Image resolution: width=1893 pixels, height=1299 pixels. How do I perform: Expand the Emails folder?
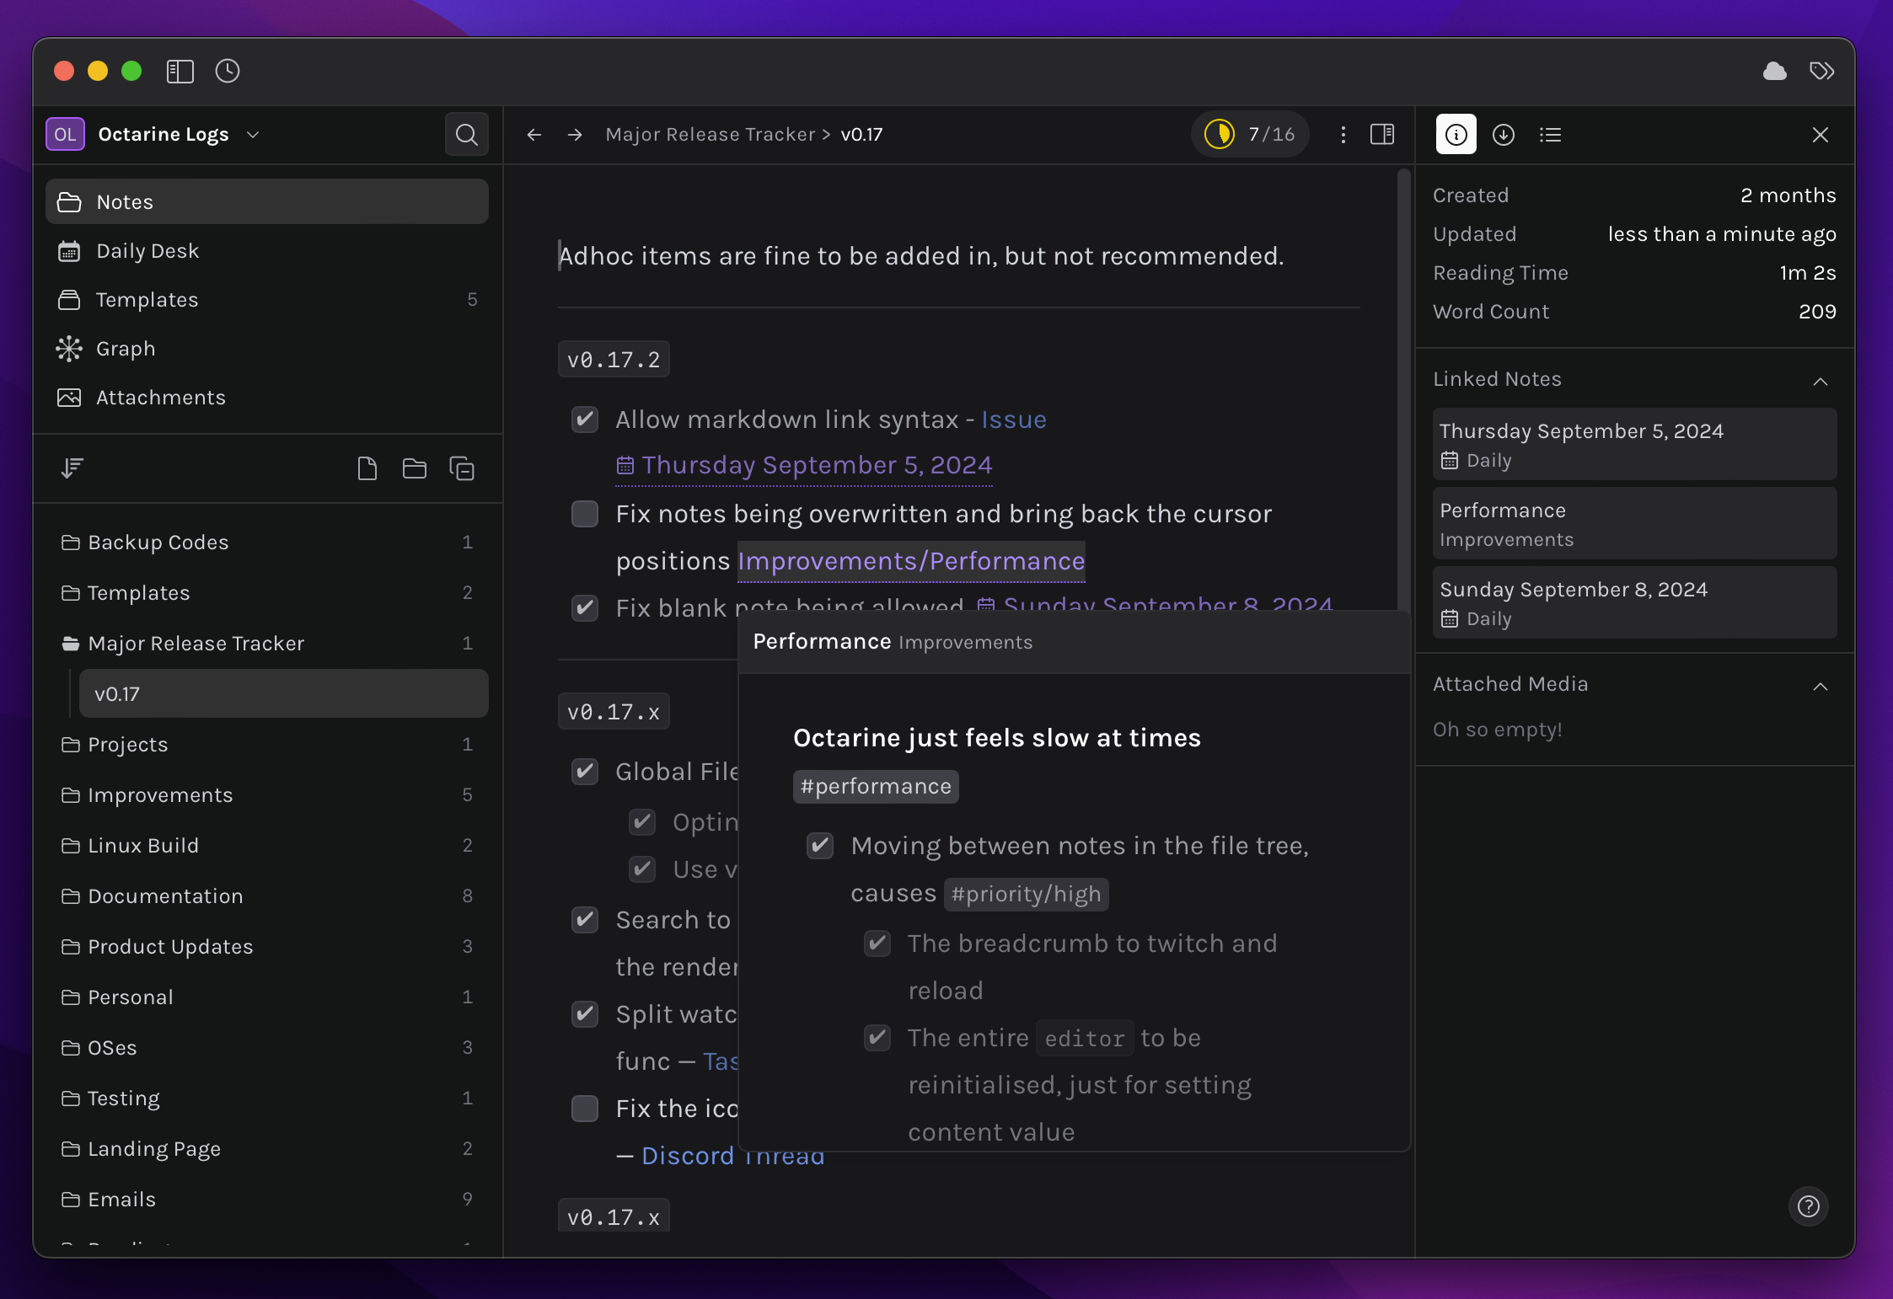point(267,1200)
